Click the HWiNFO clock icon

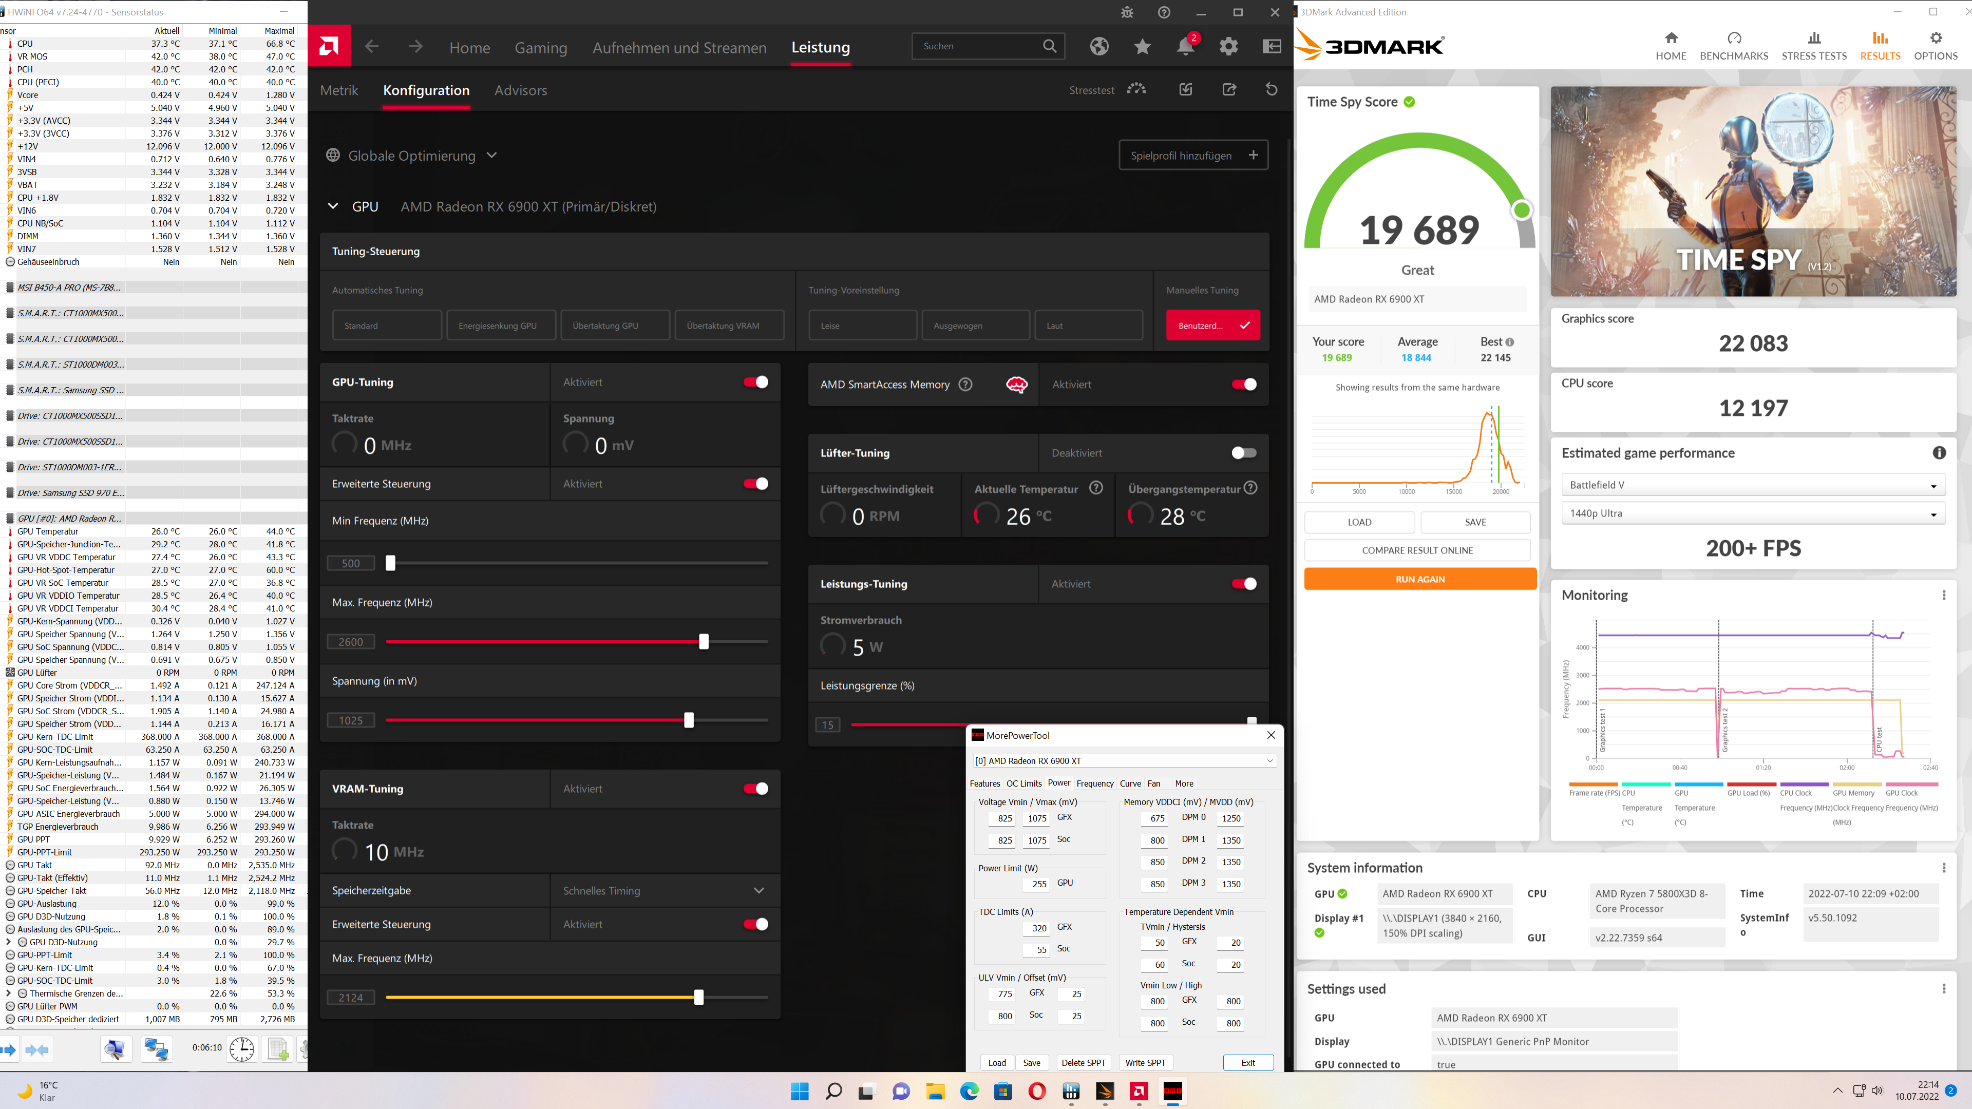tap(242, 1048)
